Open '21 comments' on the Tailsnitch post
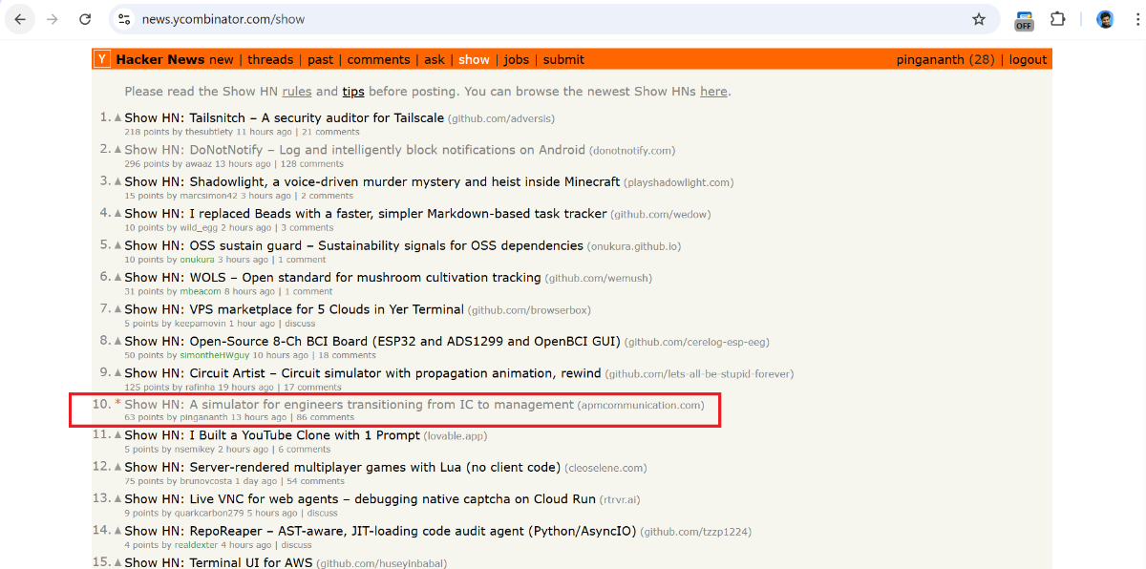The height and width of the screenshot is (569, 1146). (x=330, y=132)
